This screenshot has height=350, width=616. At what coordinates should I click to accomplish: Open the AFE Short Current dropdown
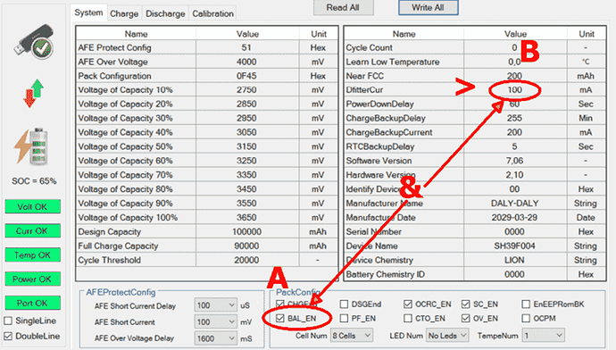pos(216,322)
